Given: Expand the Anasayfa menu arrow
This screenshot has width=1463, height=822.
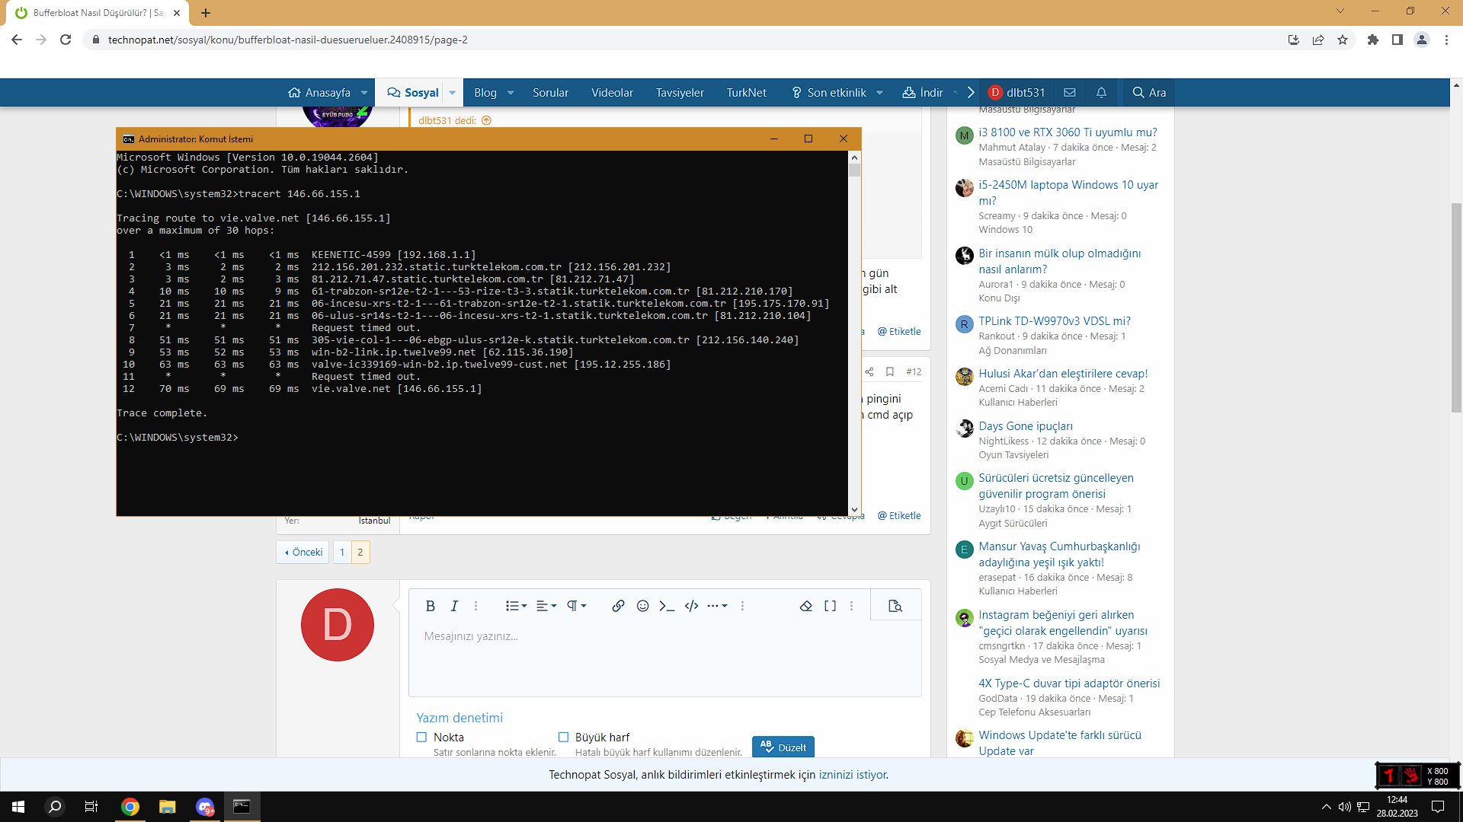Looking at the screenshot, I should (364, 93).
